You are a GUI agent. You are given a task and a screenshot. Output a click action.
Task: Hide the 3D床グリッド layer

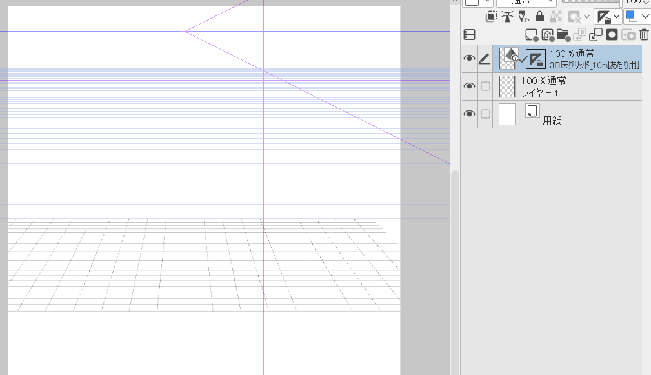(x=470, y=59)
